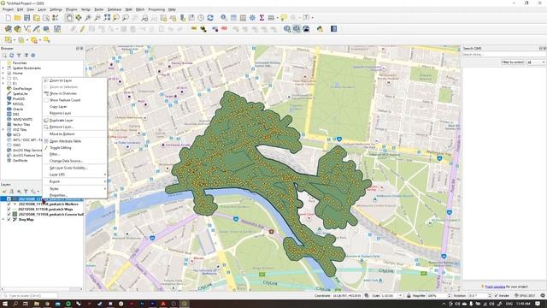
Task: Open File Explorer from the taskbar
Action: coord(36,304)
